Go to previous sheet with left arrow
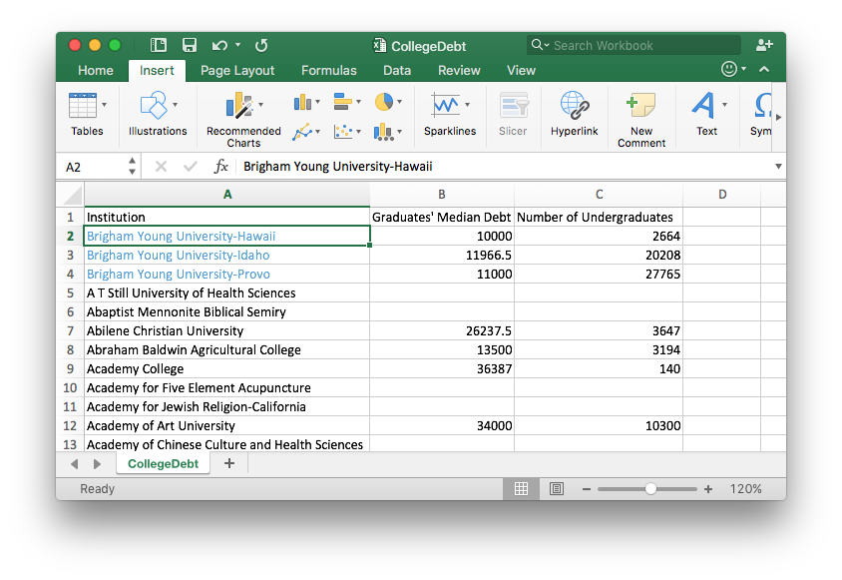 74,463
